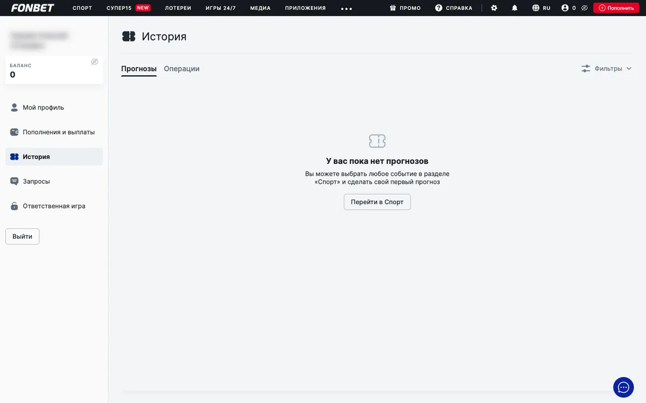Click the История ticket sidebar icon
This screenshot has height=403, width=646.
coord(15,157)
